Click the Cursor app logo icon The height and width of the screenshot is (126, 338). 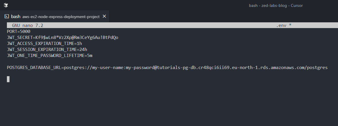(6, 5)
